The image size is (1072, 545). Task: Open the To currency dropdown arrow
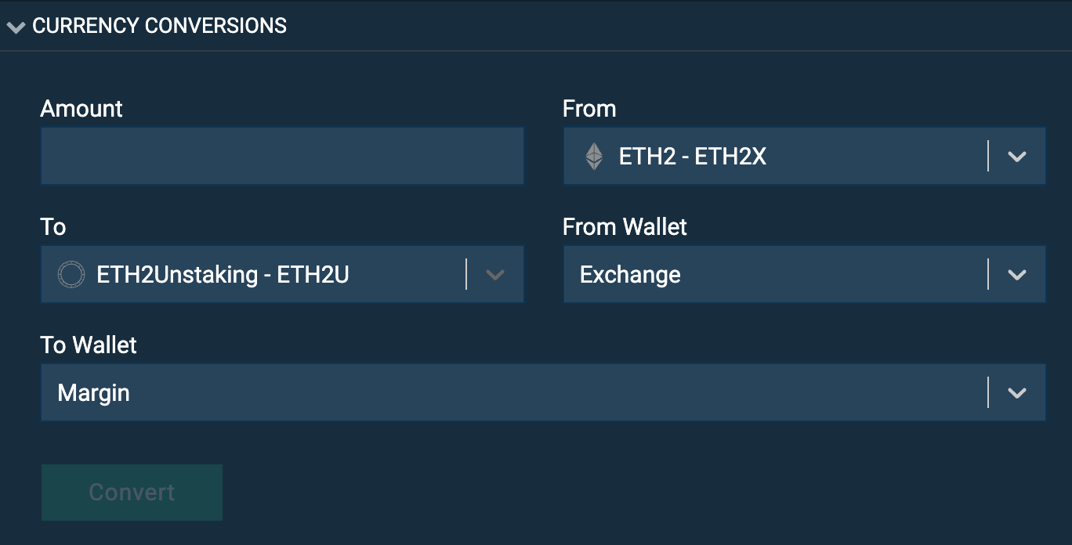pyautogui.click(x=494, y=275)
